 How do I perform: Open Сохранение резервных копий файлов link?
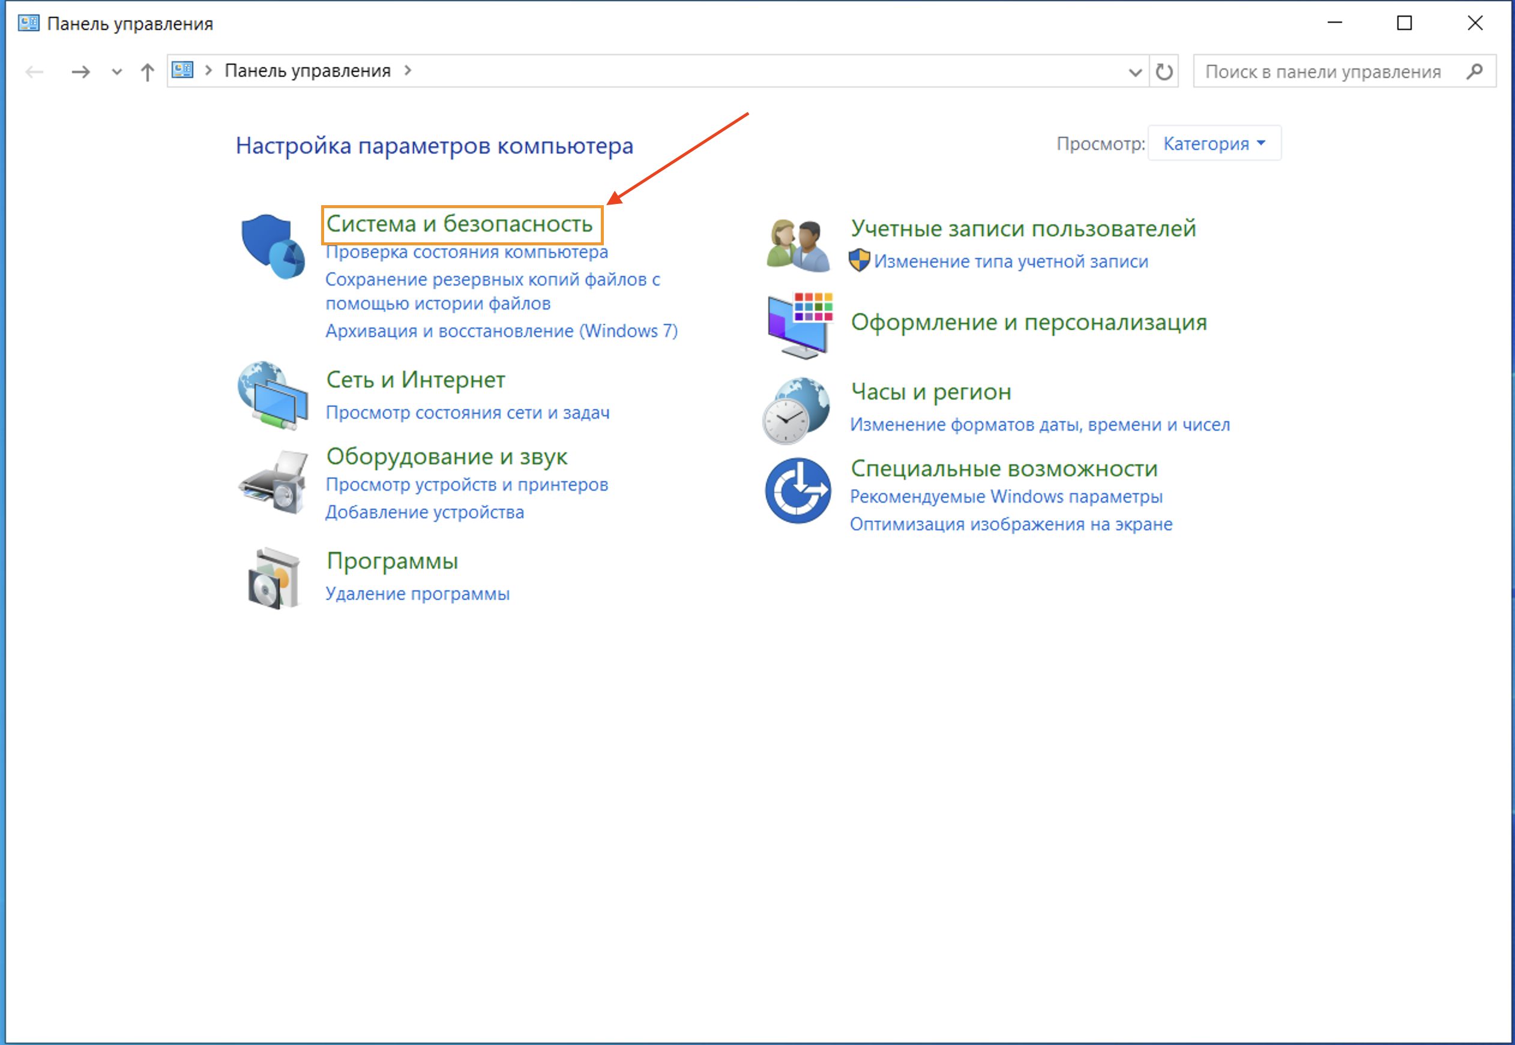click(x=493, y=292)
